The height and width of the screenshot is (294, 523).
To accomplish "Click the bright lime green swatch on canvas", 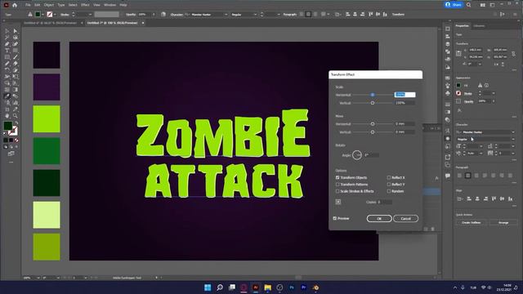I will pyautogui.click(x=47, y=119).
